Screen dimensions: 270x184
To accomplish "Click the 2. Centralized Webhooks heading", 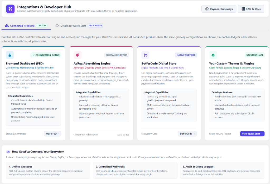I will [110, 167].
